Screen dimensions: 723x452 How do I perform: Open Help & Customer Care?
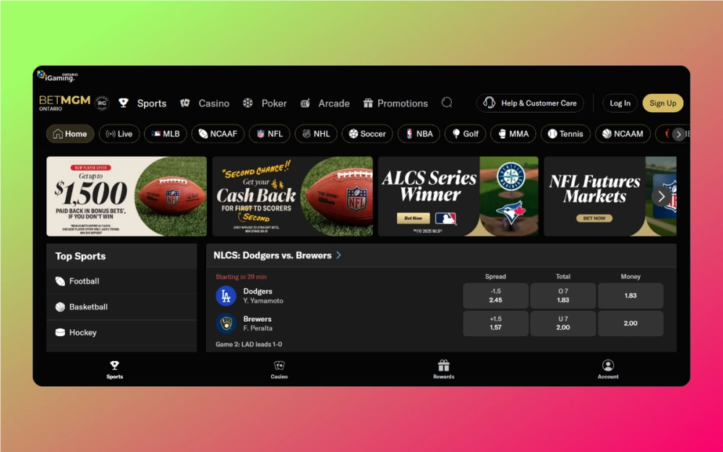tap(530, 103)
